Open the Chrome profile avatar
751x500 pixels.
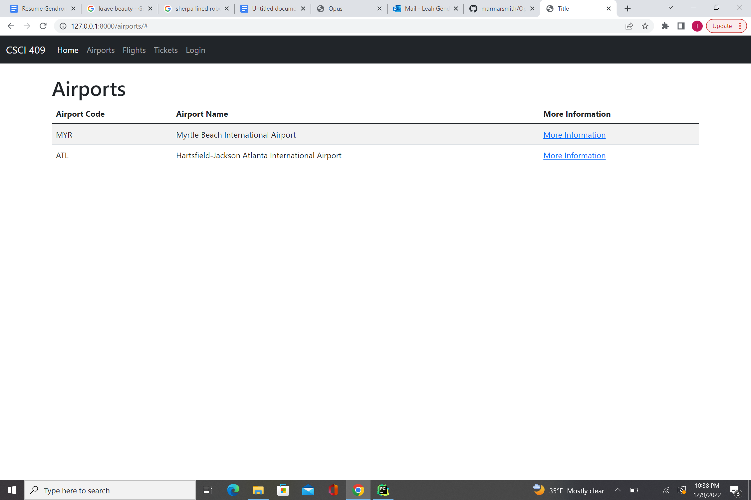(697, 26)
